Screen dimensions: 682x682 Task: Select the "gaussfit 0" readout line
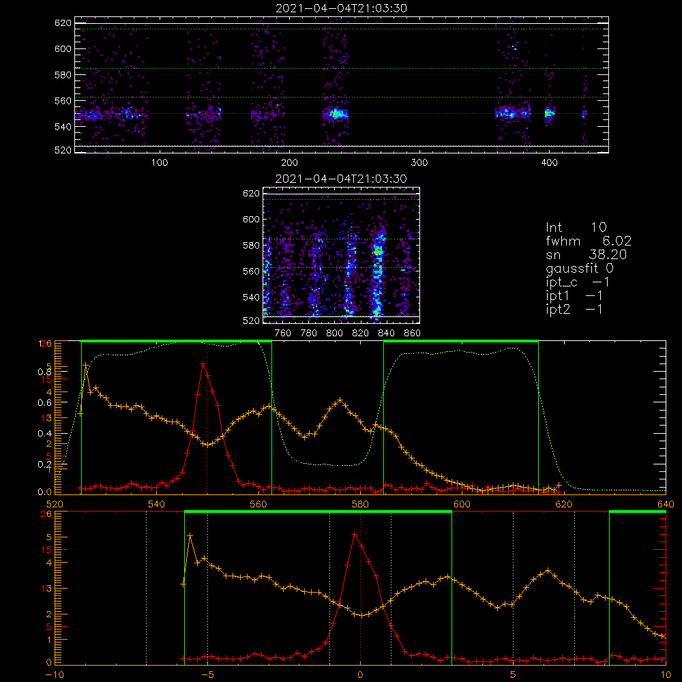[580, 268]
